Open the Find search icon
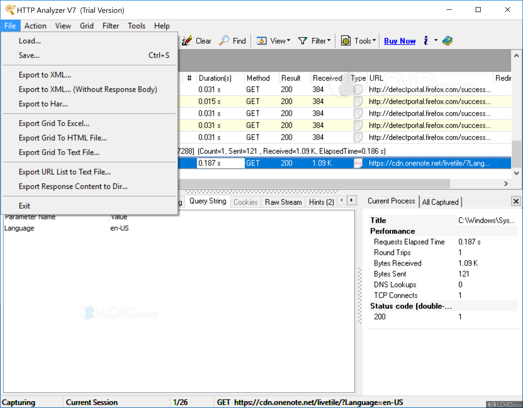The width and height of the screenshot is (523, 408). coord(224,41)
